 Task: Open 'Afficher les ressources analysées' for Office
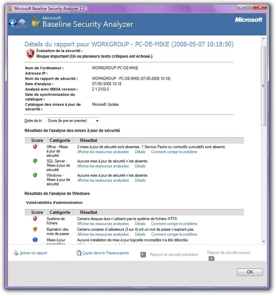pos(103,152)
